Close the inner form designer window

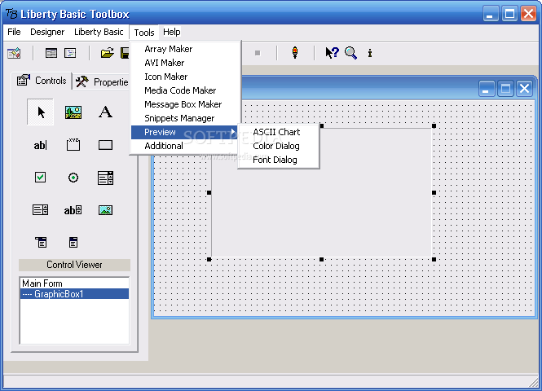pyautogui.click(x=524, y=89)
